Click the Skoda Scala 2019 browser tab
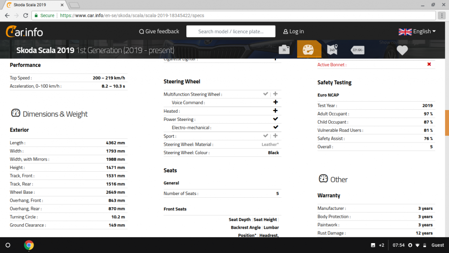 35,5
